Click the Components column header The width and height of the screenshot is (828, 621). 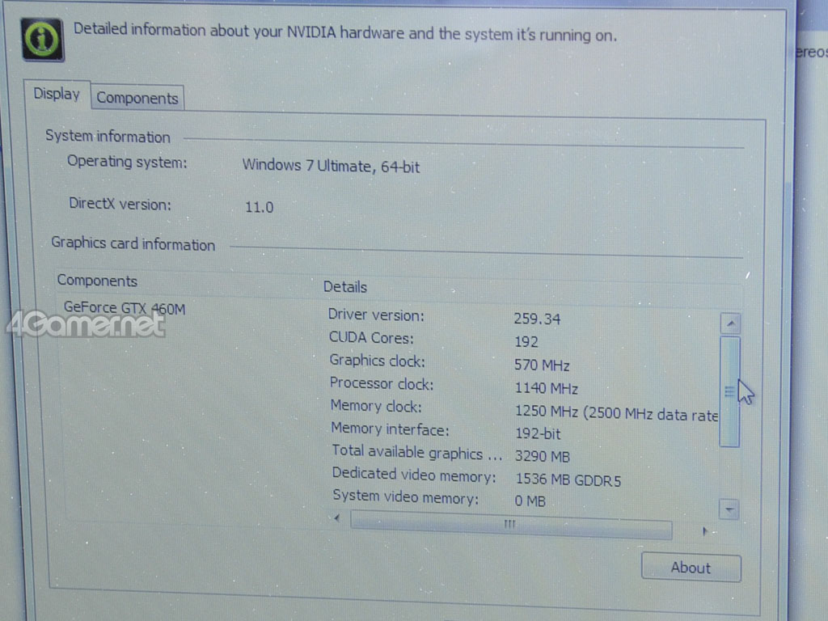pyautogui.click(x=97, y=281)
